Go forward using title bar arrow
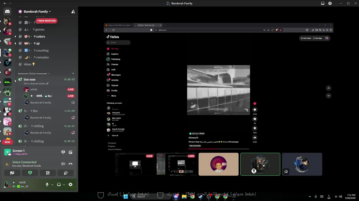This screenshot has width=359, height=201. pyautogui.click(x=10, y=3)
